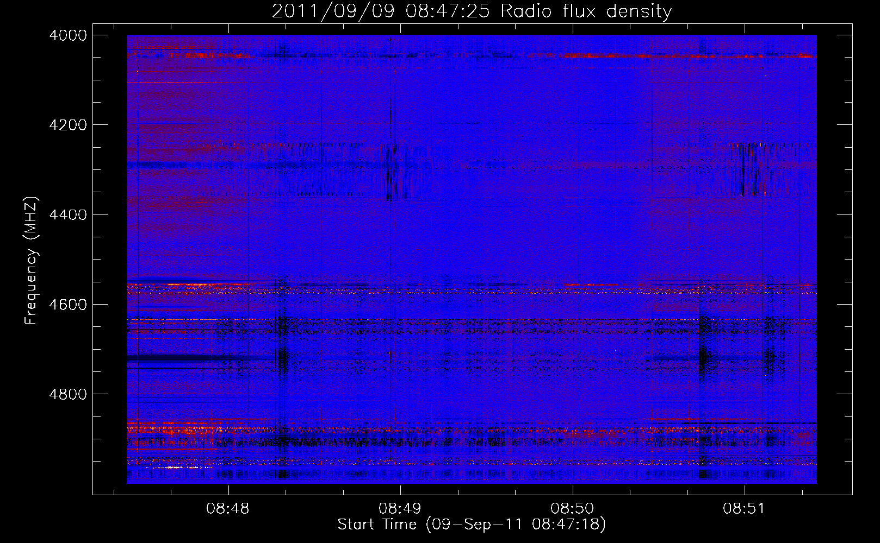This screenshot has width=880, height=543.
Task: Click the 4800 frequency tick label
Action: point(68,394)
